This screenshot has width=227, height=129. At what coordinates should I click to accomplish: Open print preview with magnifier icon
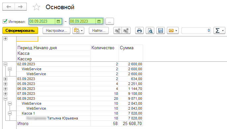click(150, 31)
